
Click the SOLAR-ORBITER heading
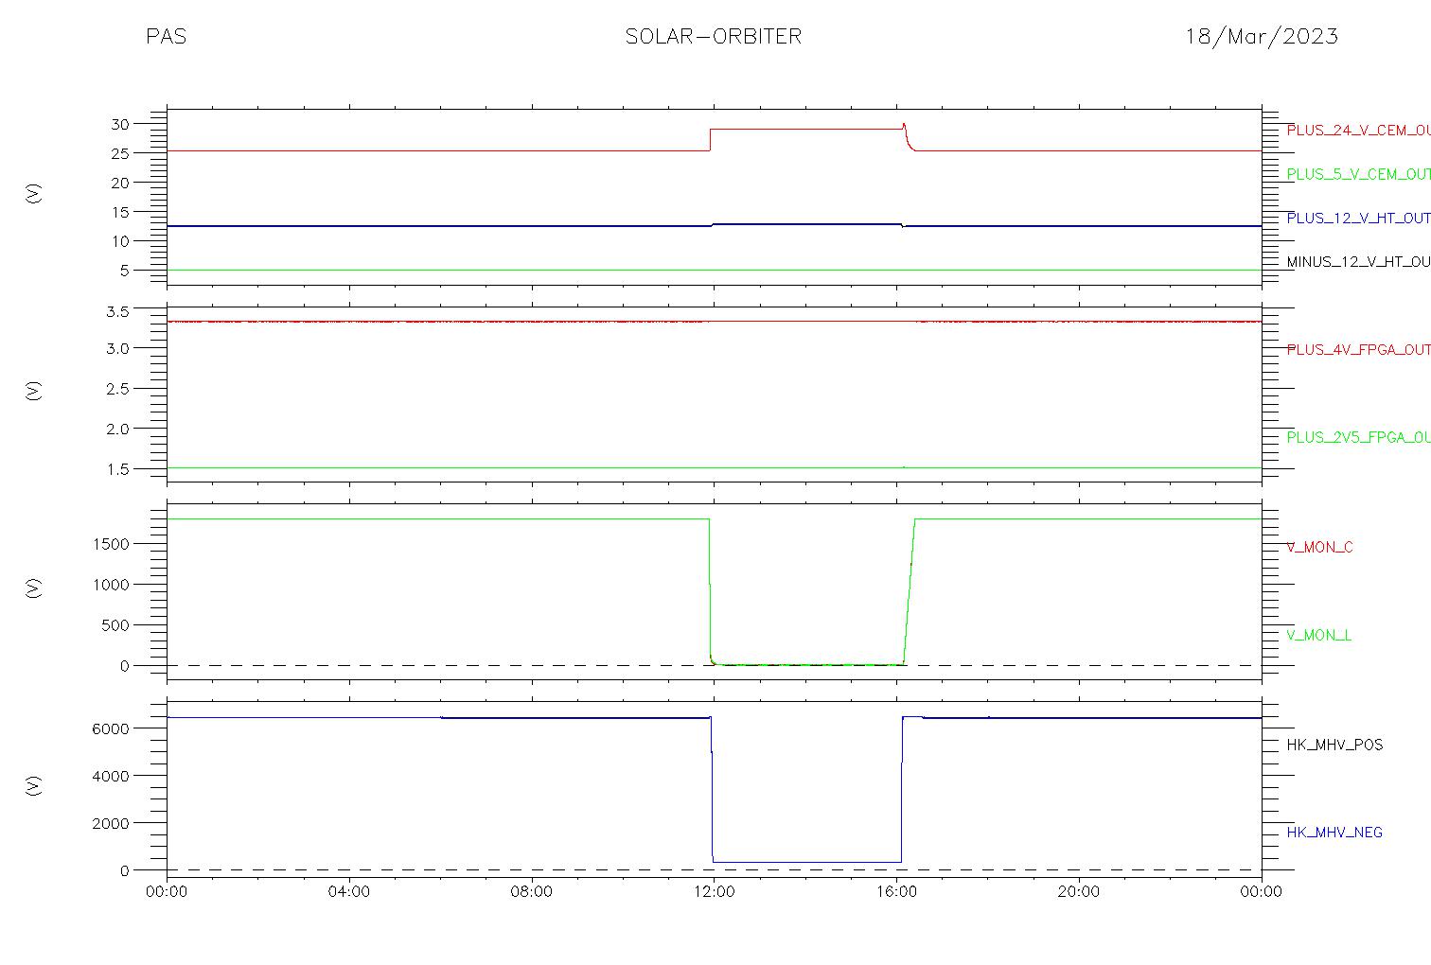pyautogui.click(x=714, y=37)
